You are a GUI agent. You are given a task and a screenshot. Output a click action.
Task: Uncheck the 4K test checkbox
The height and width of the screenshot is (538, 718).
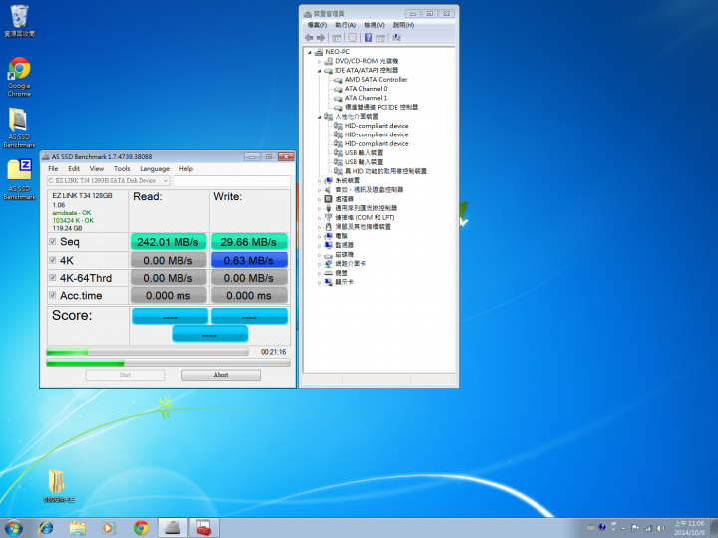click(53, 260)
